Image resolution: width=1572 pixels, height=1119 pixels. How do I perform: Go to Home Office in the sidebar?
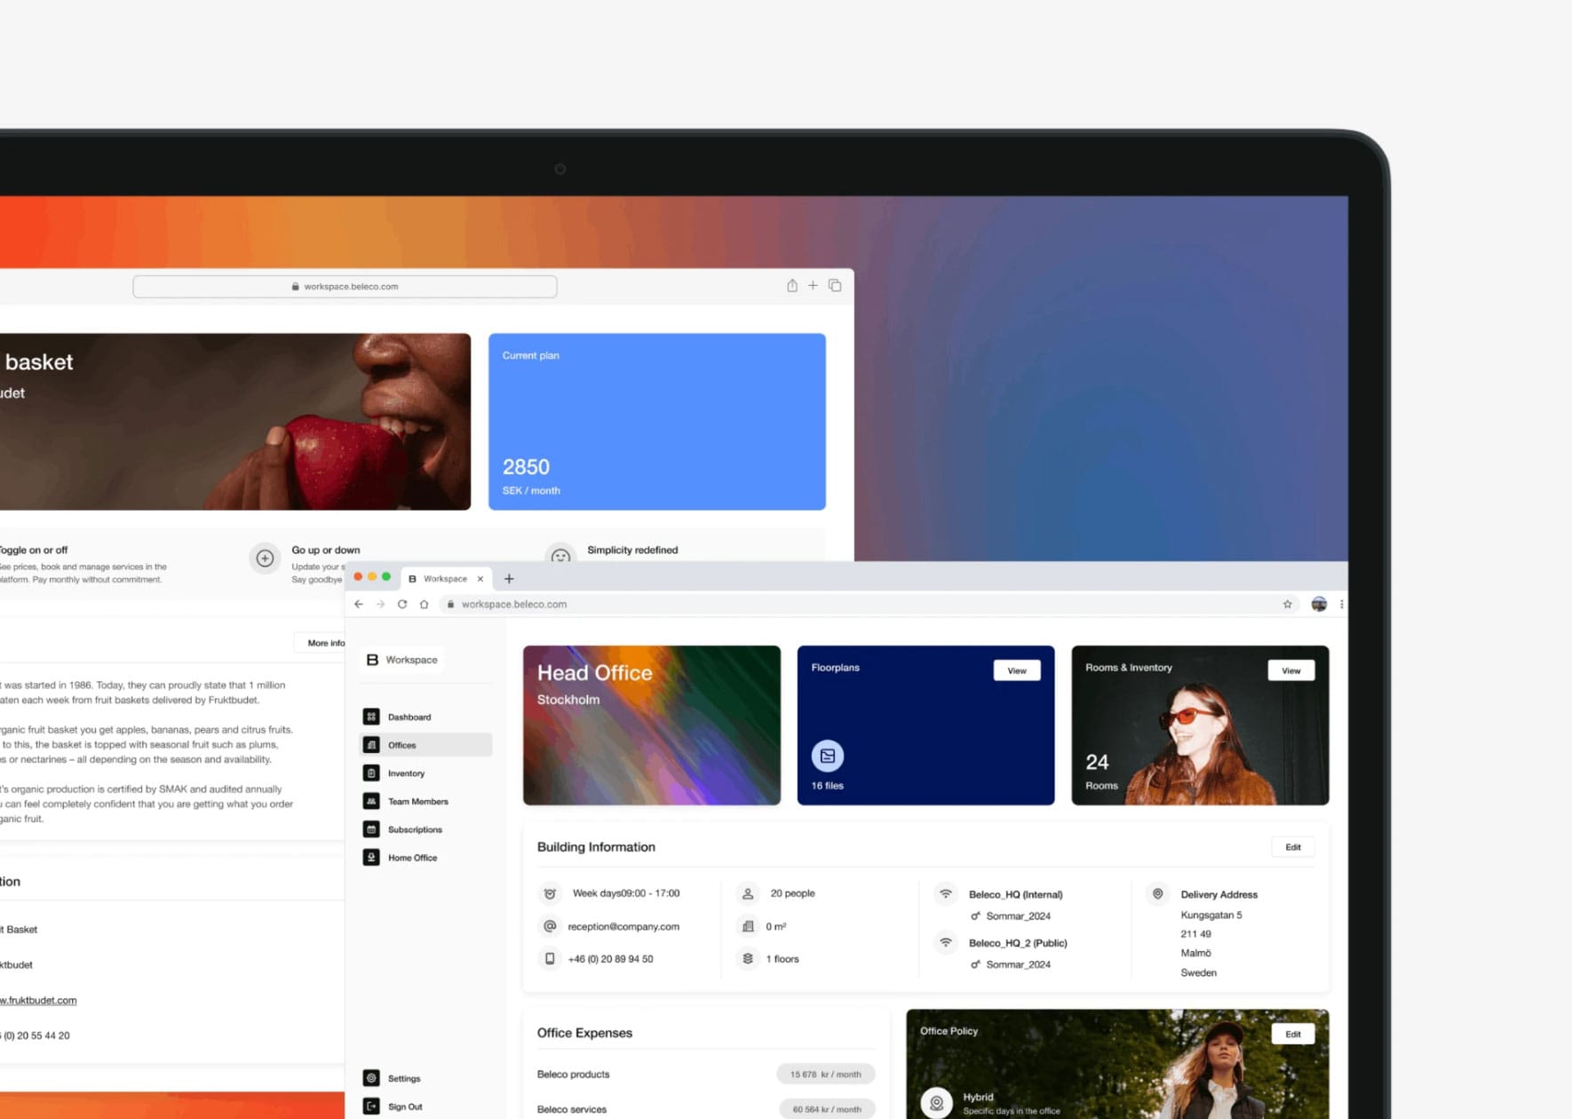[x=412, y=858]
